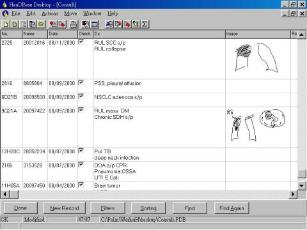Toggle the Check box for record 9G21A
Viewport: 307px width, 230px height.
[x=81, y=110]
